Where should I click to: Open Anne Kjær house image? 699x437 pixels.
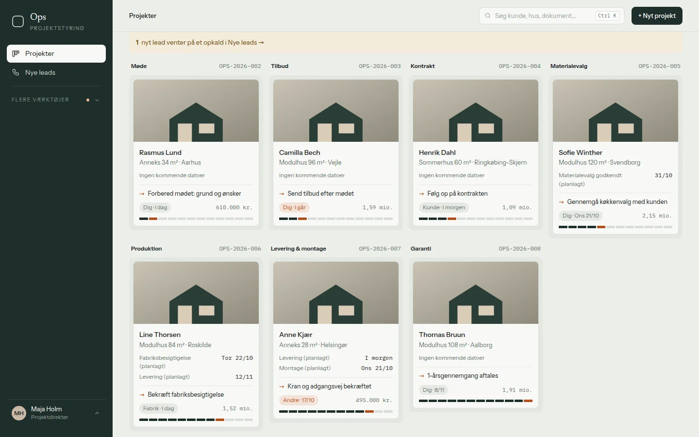click(x=336, y=293)
